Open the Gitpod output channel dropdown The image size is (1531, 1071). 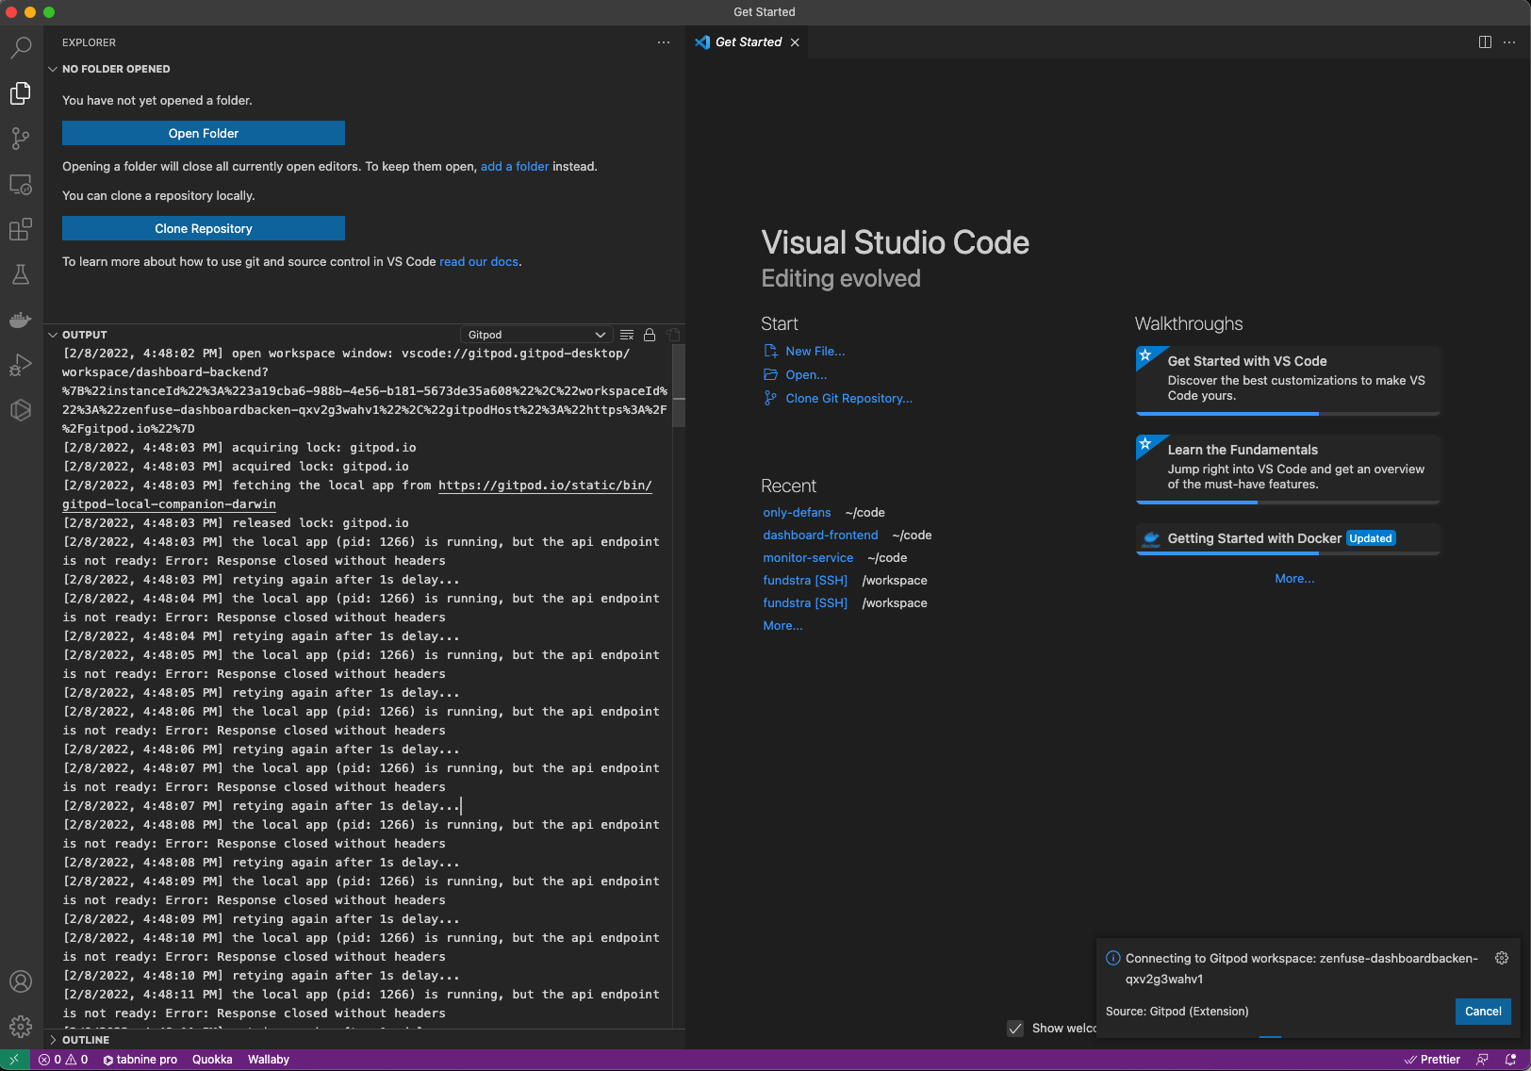click(x=535, y=334)
